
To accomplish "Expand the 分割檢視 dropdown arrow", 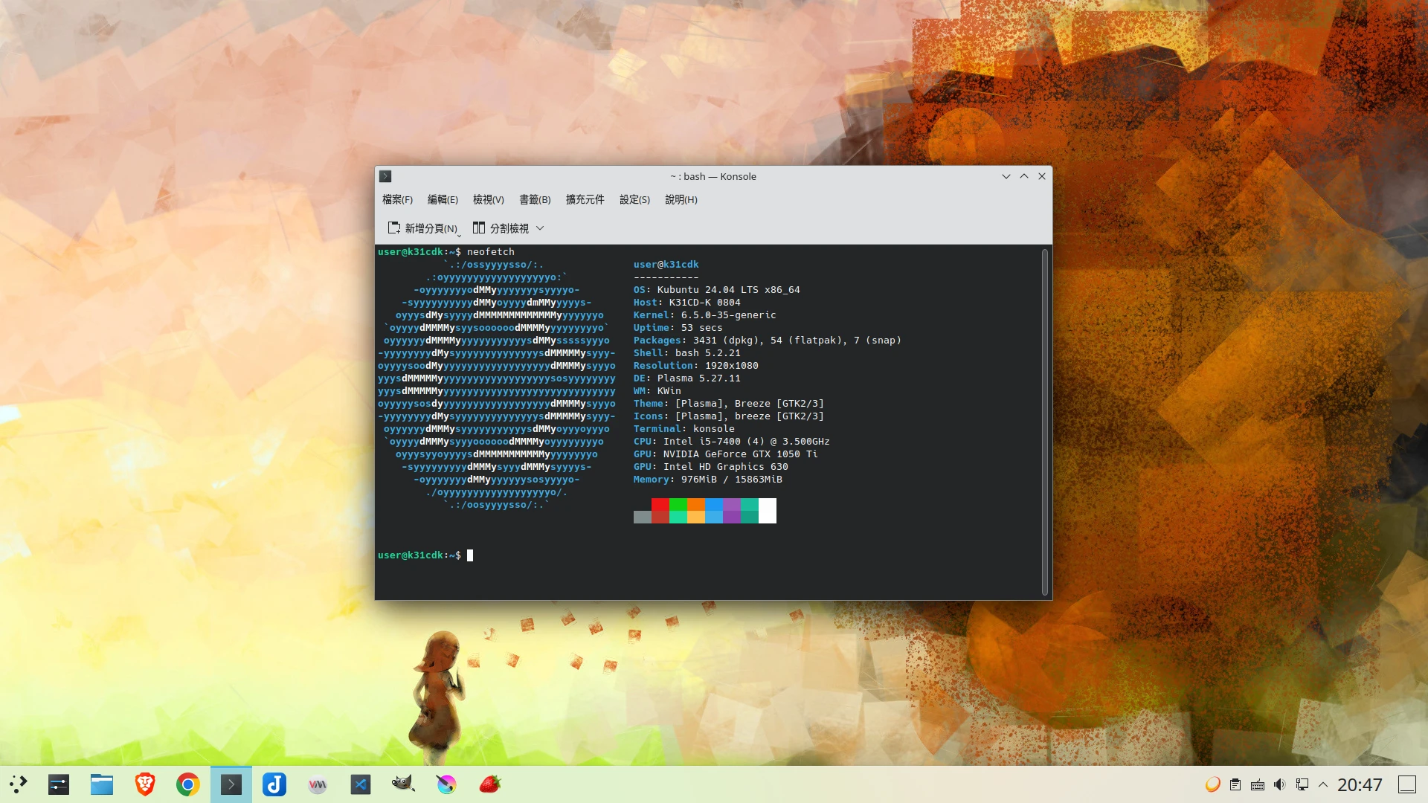I will (540, 228).
